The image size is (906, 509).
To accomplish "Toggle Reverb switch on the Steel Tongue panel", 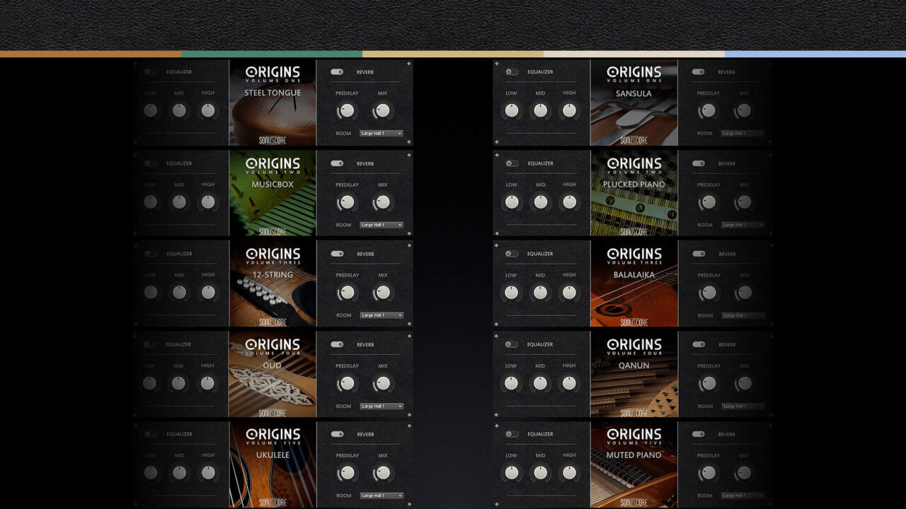I will [337, 72].
